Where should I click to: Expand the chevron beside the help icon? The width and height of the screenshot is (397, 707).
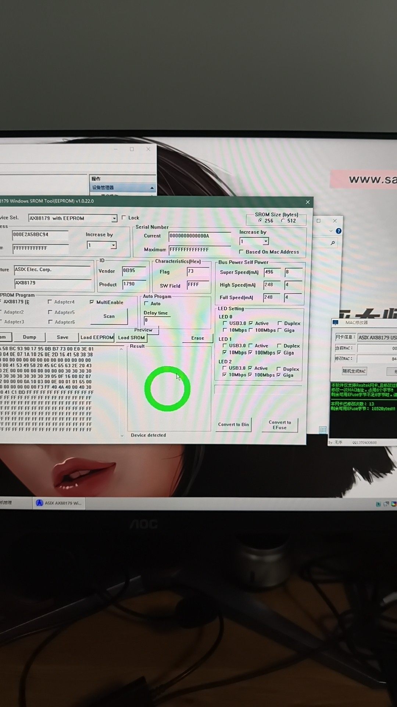(x=331, y=231)
